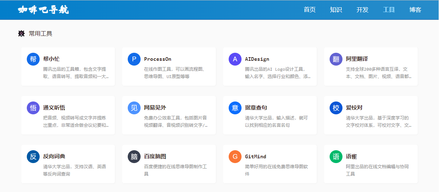
Task: Click the 悟 icon for 通义听悟
Action: click(33, 108)
